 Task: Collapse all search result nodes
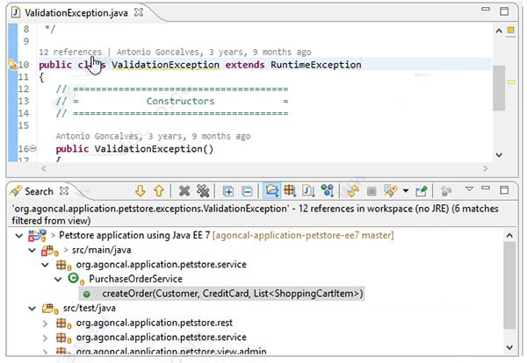[x=247, y=191]
